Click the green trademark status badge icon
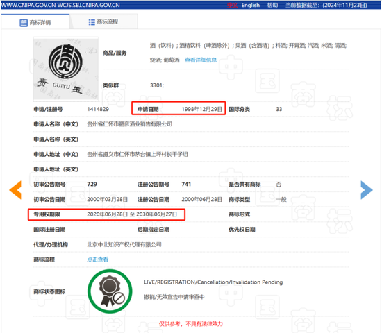 [x=110, y=291]
